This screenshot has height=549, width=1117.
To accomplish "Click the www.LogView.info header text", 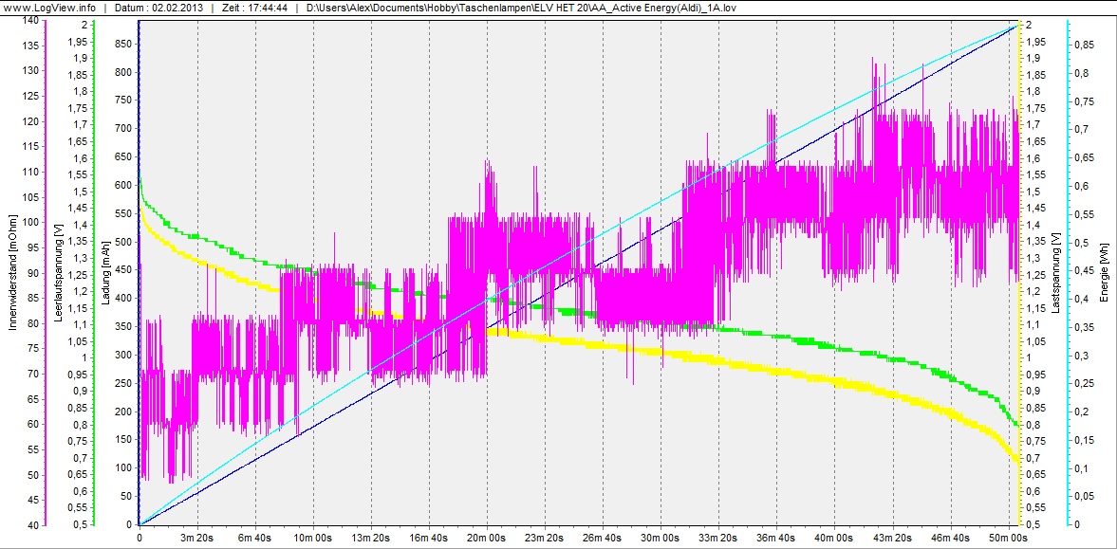I will pyautogui.click(x=50, y=7).
